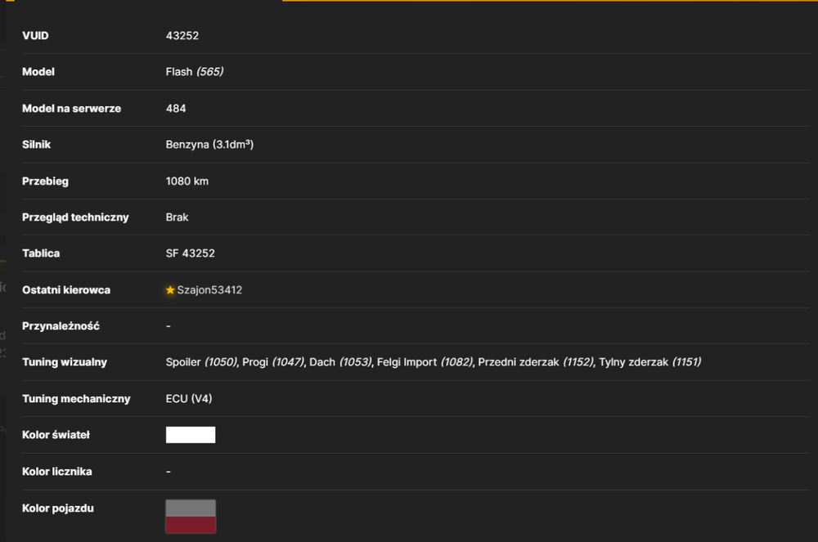
Task: Click the Tablica label
Action: 41,253
